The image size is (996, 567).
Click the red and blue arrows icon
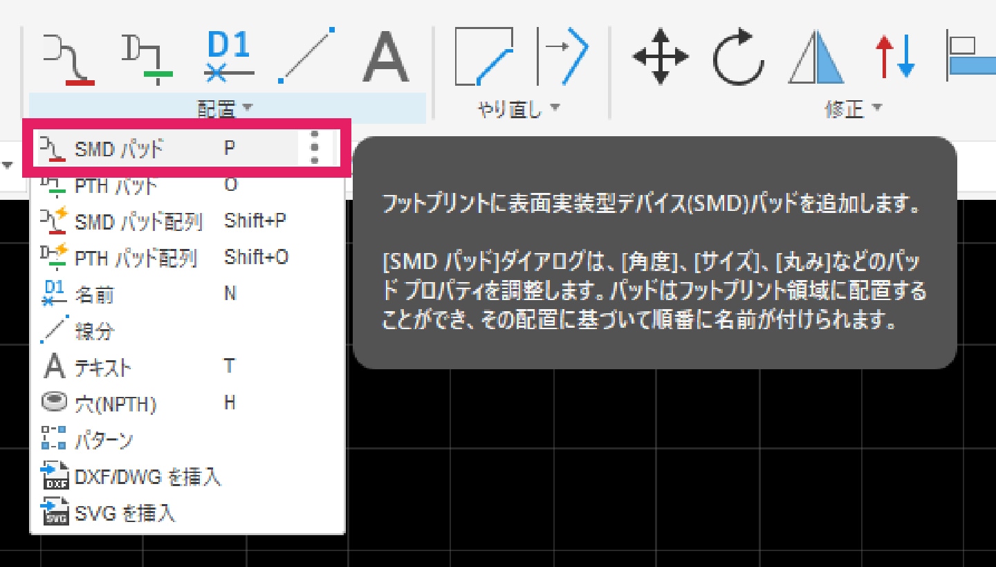[896, 57]
